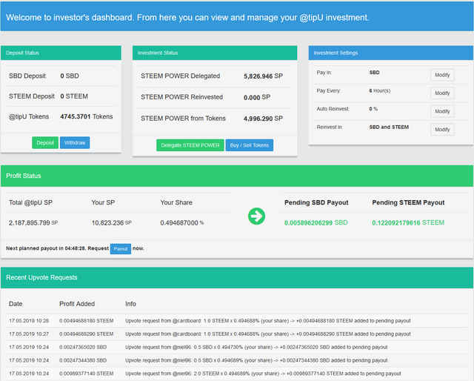Select the Deposit Status panel header
474x381 pixels.
[61, 53]
